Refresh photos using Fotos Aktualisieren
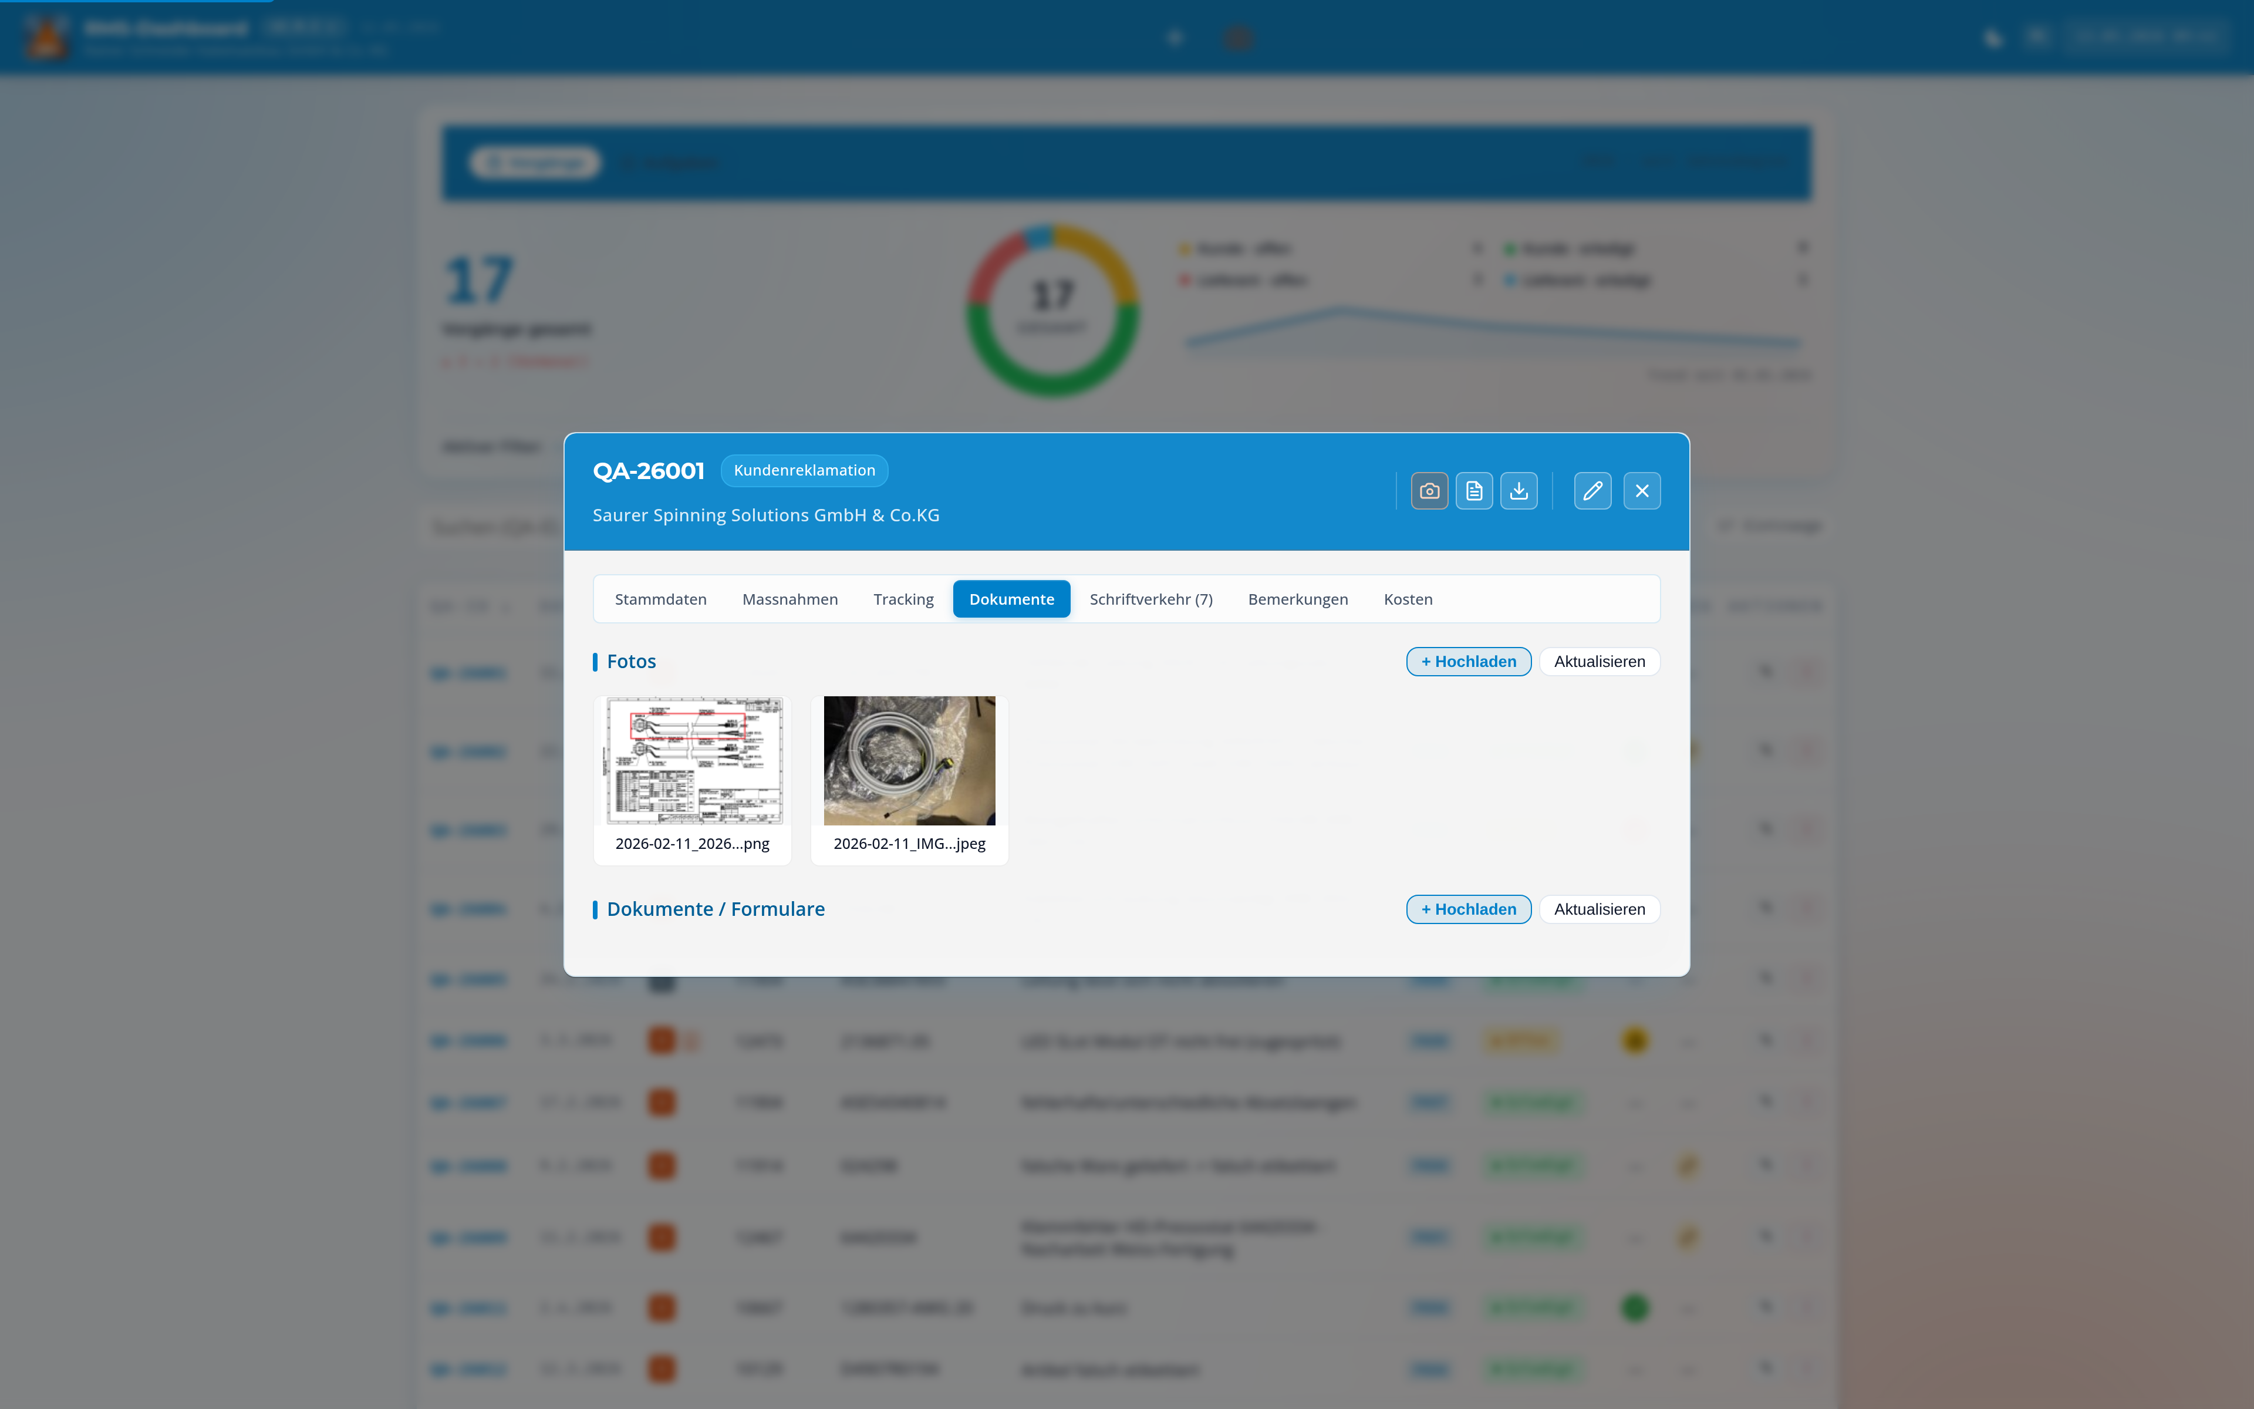The height and width of the screenshot is (1409, 2254). coord(1599,662)
